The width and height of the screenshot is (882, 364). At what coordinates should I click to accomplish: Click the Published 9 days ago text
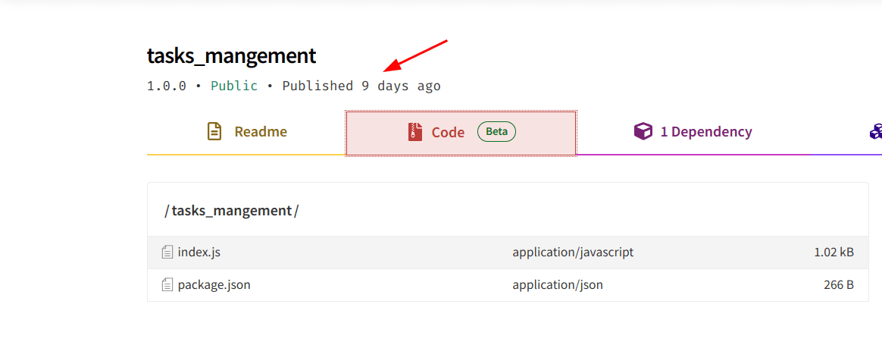361,86
